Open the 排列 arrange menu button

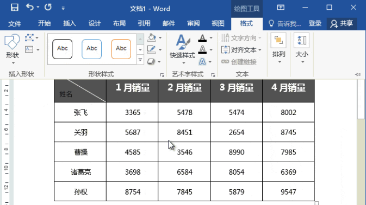pyautogui.click(x=278, y=49)
